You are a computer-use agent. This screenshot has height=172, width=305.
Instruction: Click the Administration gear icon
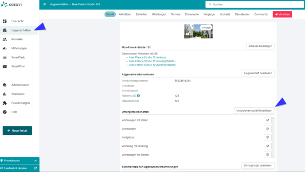(5, 85)
